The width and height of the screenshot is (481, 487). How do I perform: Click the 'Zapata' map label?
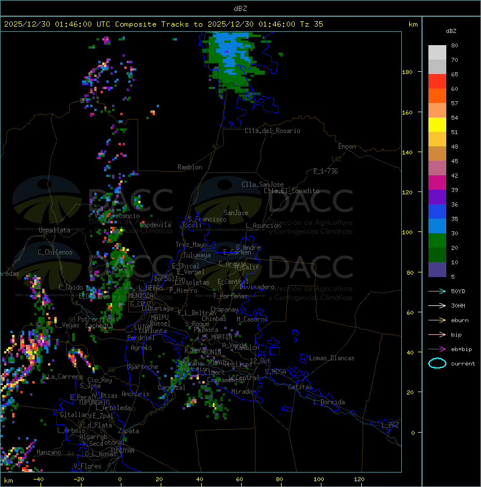coord(128,431)
